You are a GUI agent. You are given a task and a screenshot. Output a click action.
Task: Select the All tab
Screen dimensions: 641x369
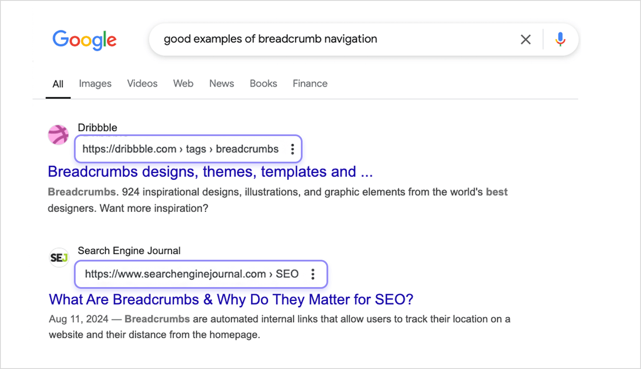pyautogui.click(x=58, y=84)
